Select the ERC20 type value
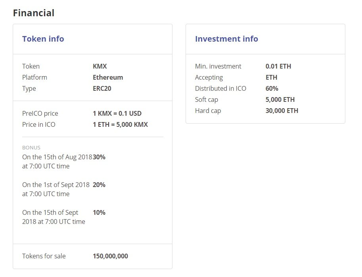 pos(102,88)
